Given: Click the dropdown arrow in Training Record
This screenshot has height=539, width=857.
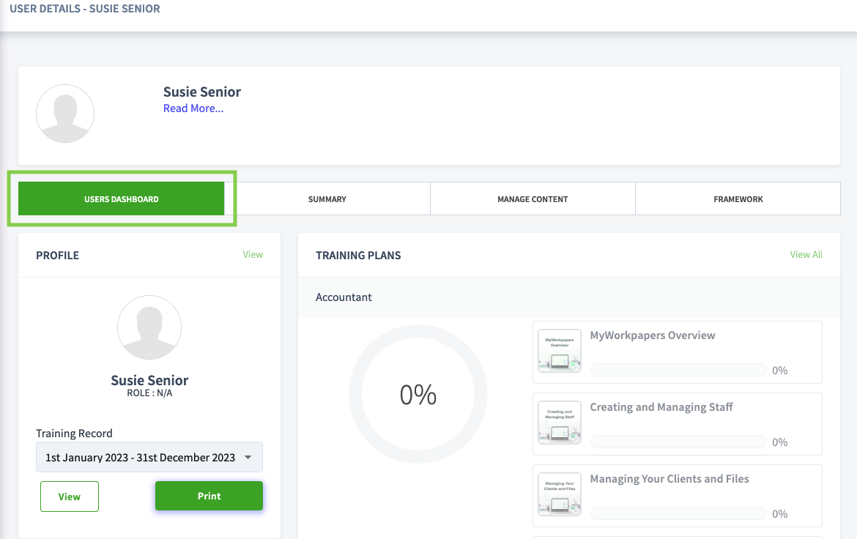Looking at the screenshot, I should point(248,457).
